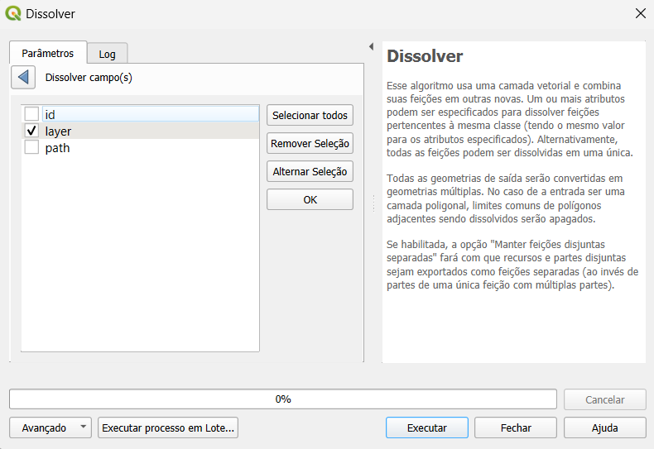The height and width of the screenshot is (449, 654).
Task: Collapse the help panel with the triangle arrow
Action: (371, 46)
